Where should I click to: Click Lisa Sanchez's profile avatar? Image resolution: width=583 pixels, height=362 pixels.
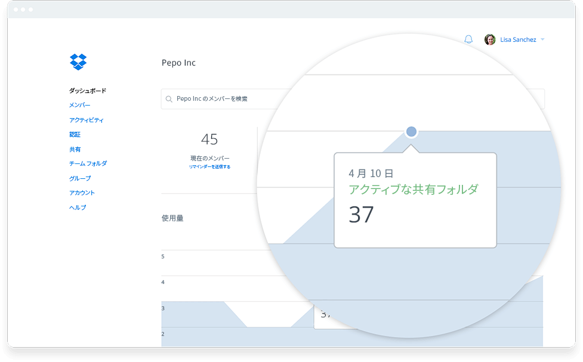click(x=491, y=39)
